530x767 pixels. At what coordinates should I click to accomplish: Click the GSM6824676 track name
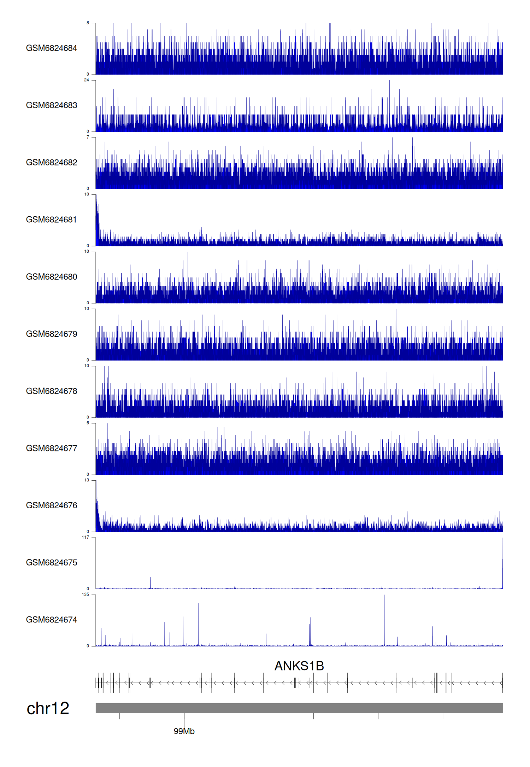point(52,505)
